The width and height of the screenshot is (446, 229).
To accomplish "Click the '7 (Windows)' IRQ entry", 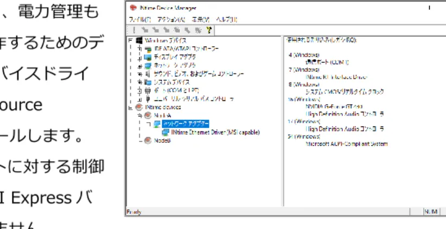I will 304,69.
